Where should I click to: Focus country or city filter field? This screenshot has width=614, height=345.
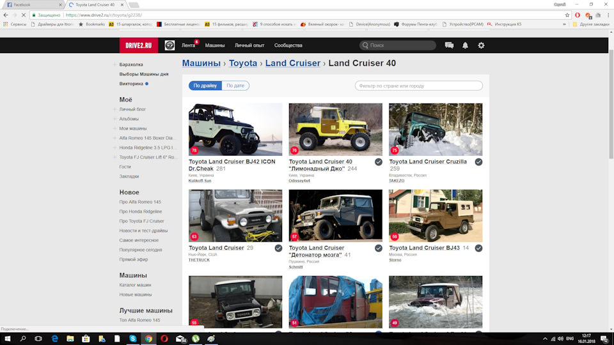click(418, 86)
